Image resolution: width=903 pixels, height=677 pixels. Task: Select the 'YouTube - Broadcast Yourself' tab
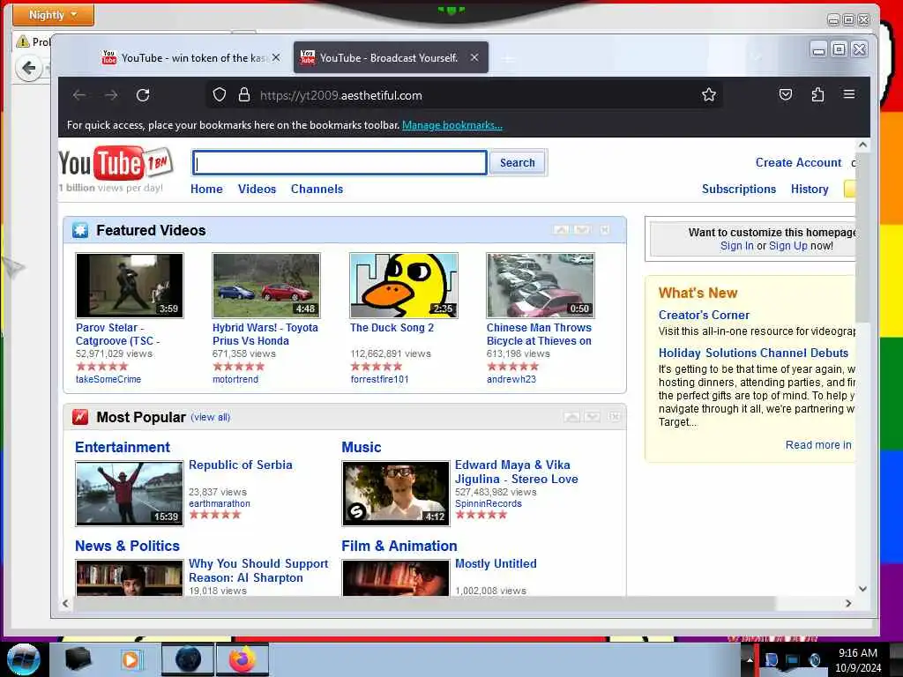coord(391,57)
